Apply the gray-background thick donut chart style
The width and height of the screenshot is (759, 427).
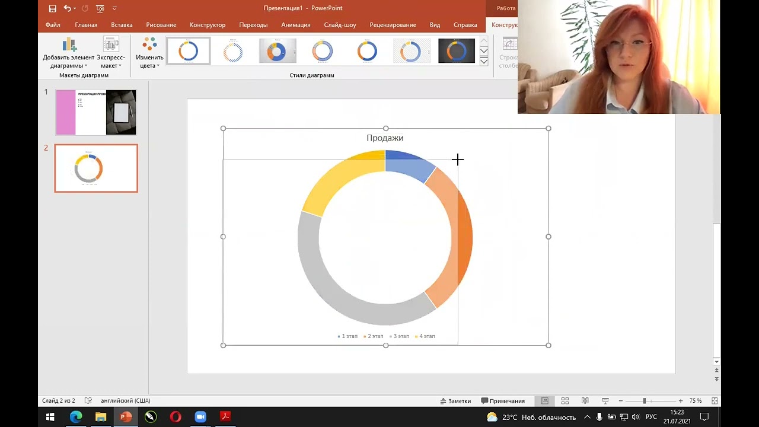[x=278, y=51]
